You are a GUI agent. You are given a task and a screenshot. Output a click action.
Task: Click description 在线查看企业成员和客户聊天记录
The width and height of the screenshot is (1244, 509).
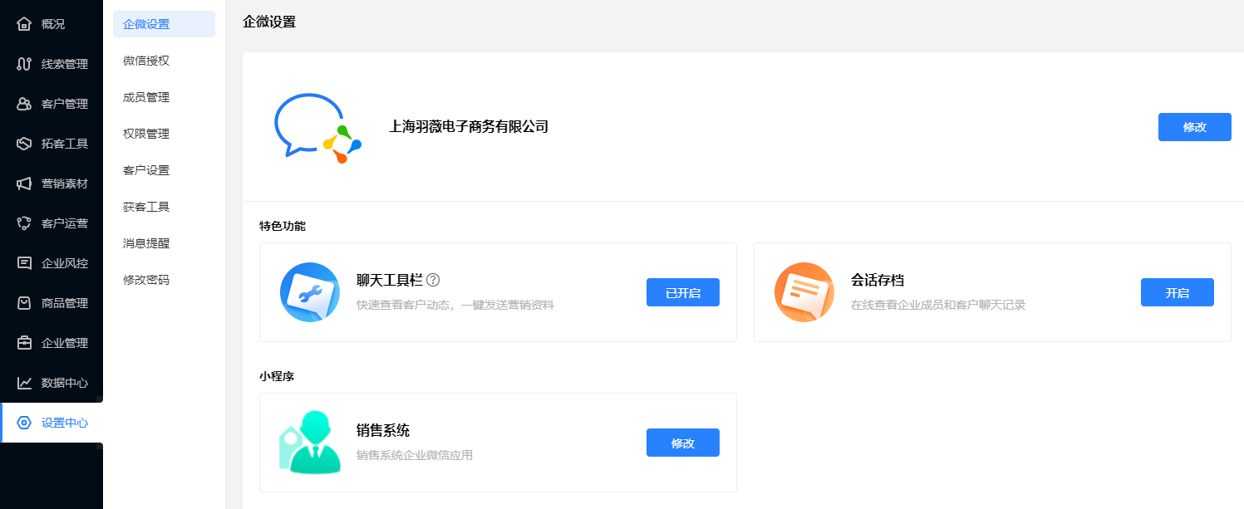coord(938,305)
